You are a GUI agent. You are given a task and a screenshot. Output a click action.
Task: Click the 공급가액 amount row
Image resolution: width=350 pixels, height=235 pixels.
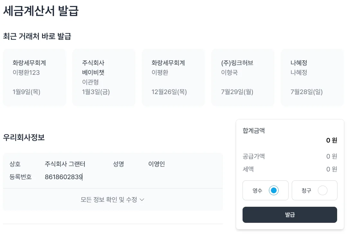coord(290,156)
